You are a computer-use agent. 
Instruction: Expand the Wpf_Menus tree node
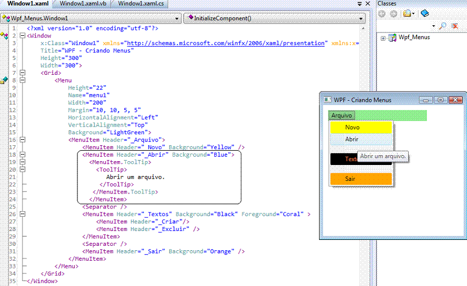pos(383,38)
